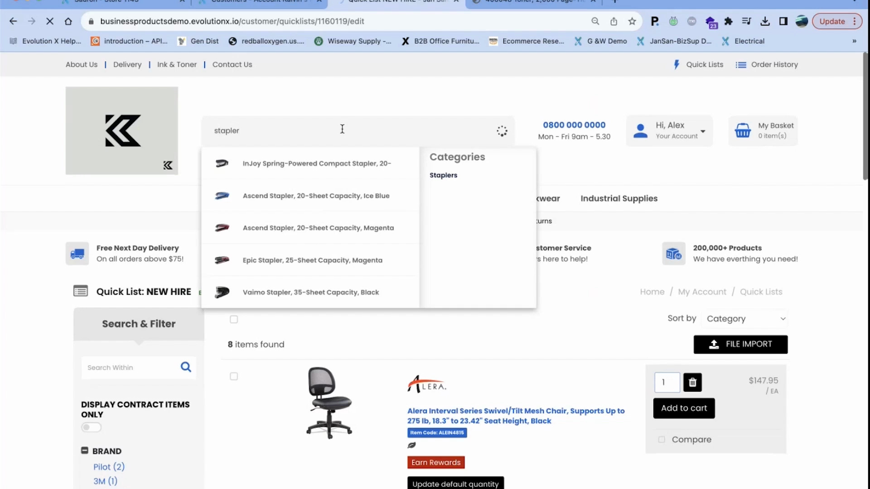Toggle Display Contract Items Only switch
The image size is (870, 489).
click(x=91, y=427)
